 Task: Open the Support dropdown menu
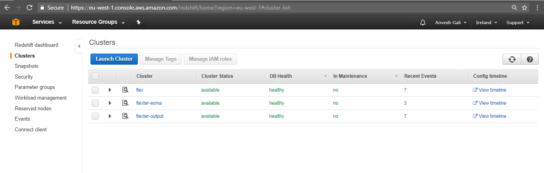pyautogui.click(x=518, y=23)
